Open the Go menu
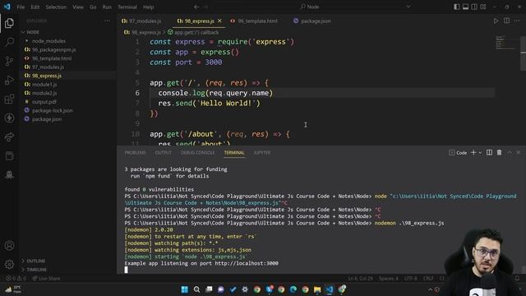 (x=93, y=7)
